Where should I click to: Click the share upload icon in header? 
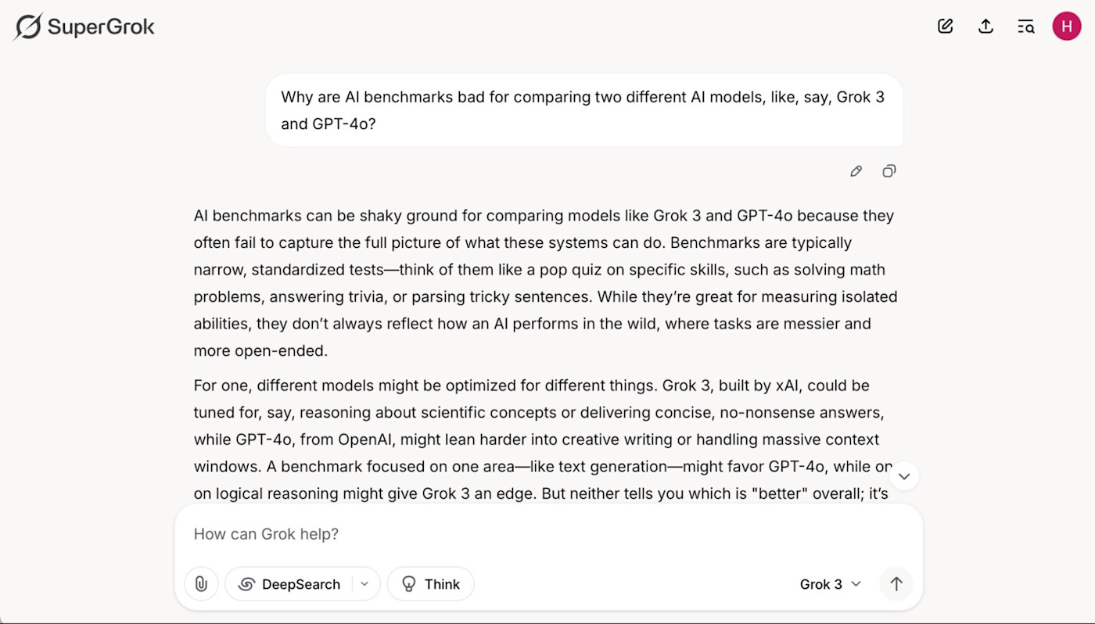pos(985,27)
